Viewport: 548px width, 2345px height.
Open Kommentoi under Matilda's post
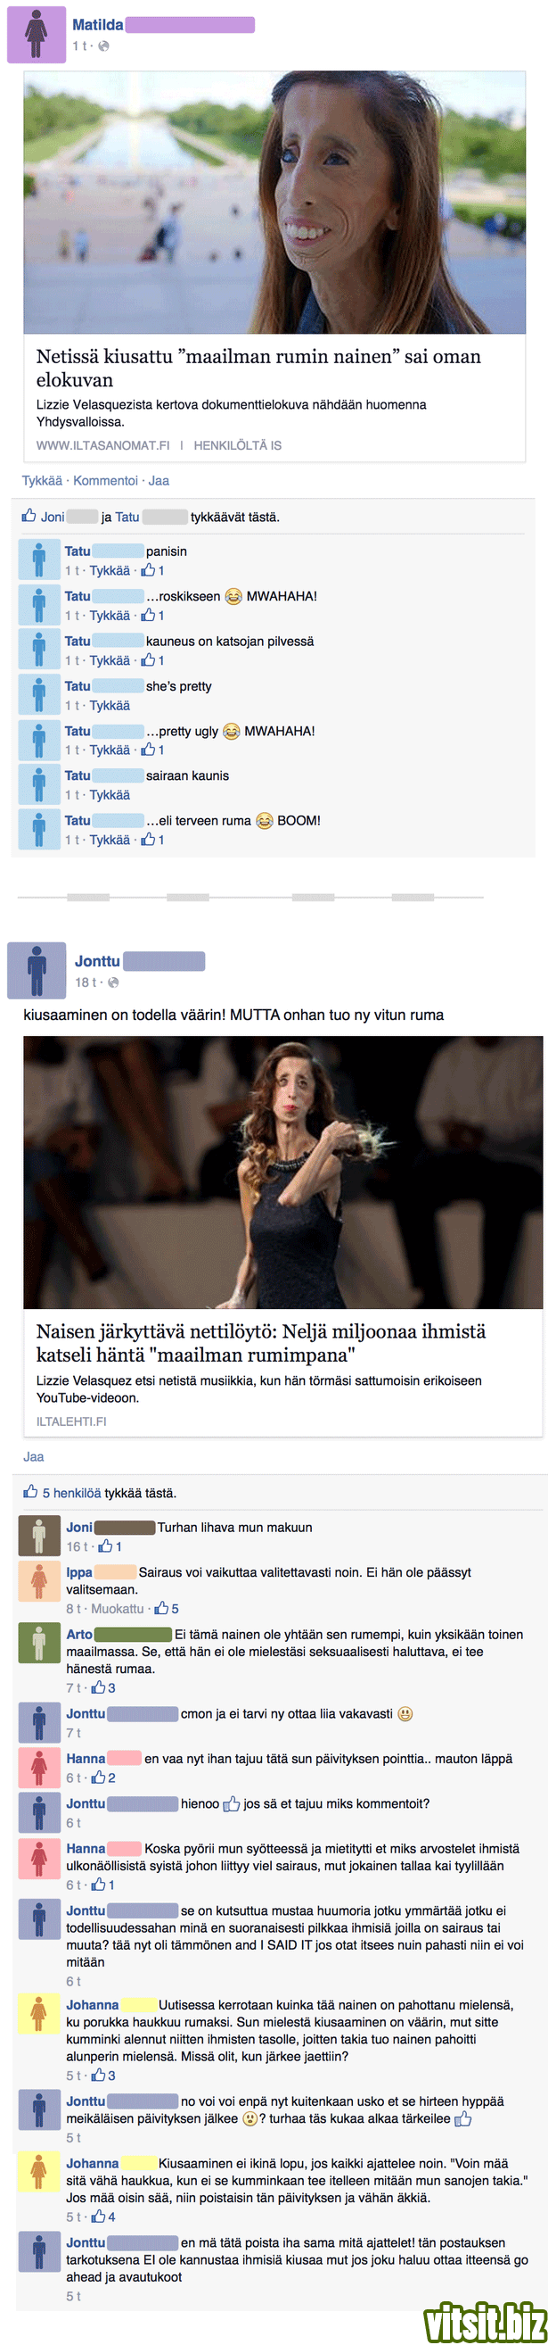click(105, 481)
